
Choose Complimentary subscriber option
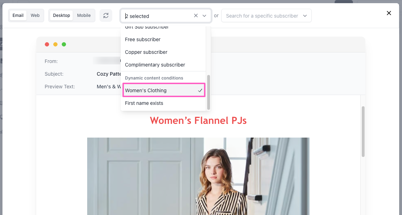click(155, 65)
